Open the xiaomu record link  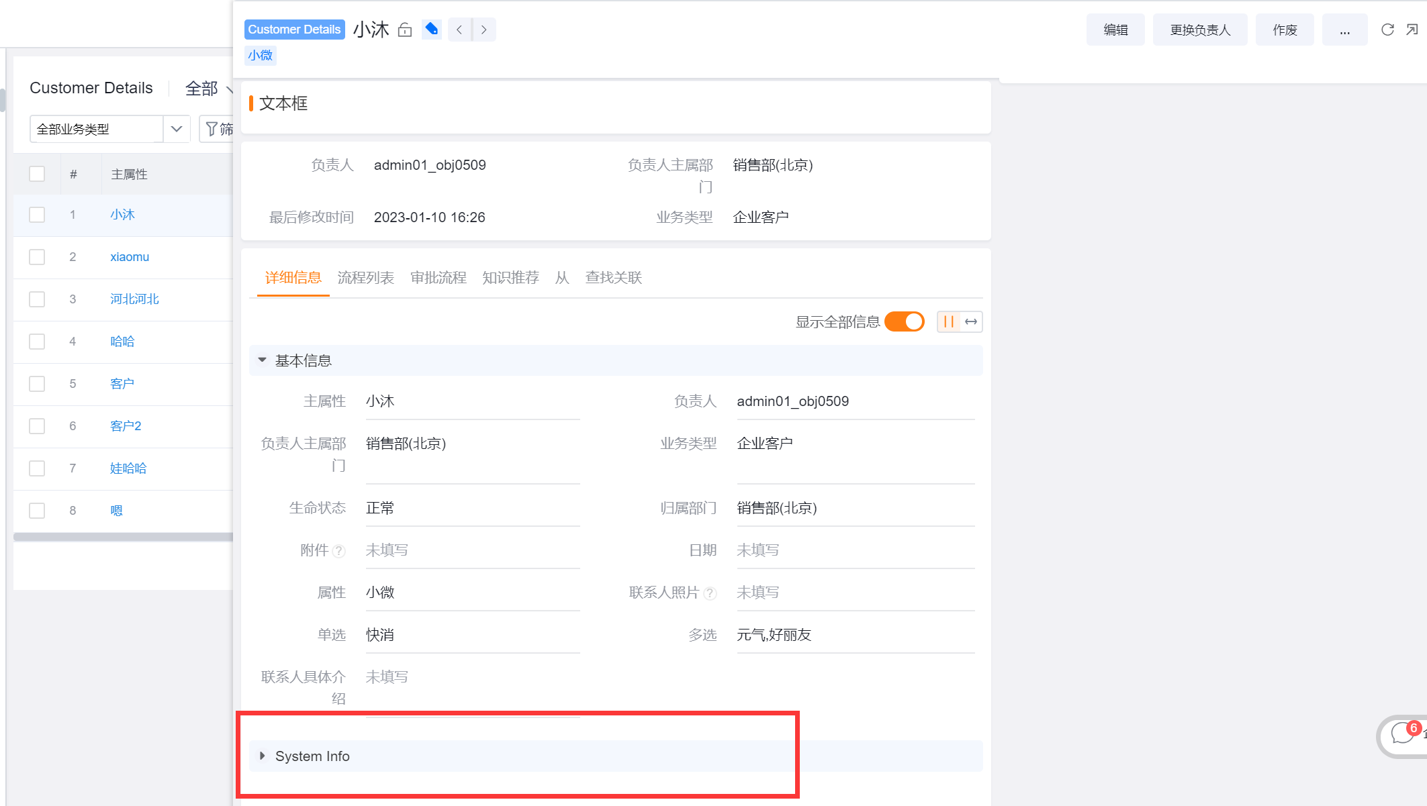pos(130,257)
